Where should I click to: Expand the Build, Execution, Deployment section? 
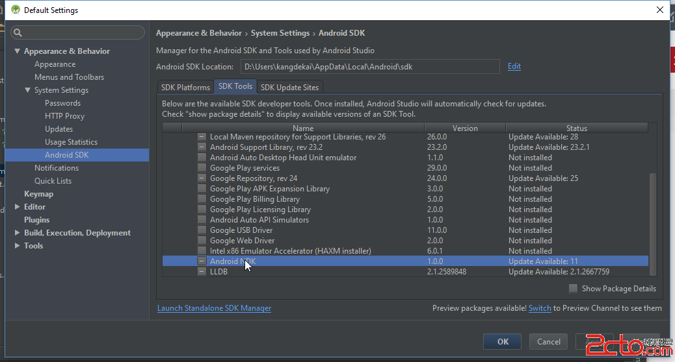(18, 233)
